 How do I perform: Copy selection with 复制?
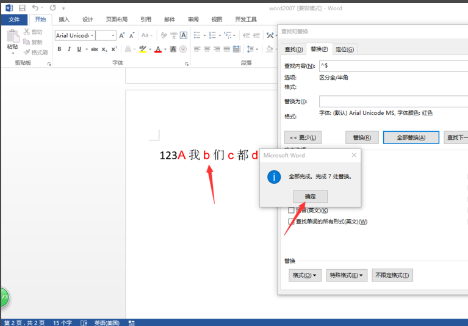tap(33, 42)
